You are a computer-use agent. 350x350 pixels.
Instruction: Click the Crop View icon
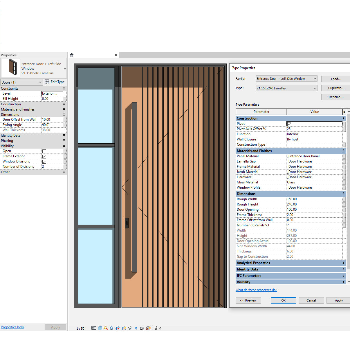118,328
